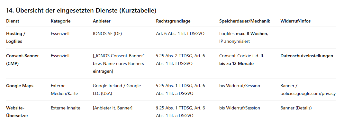Click the "Website-Übersetzer" row label

(18, 112)
